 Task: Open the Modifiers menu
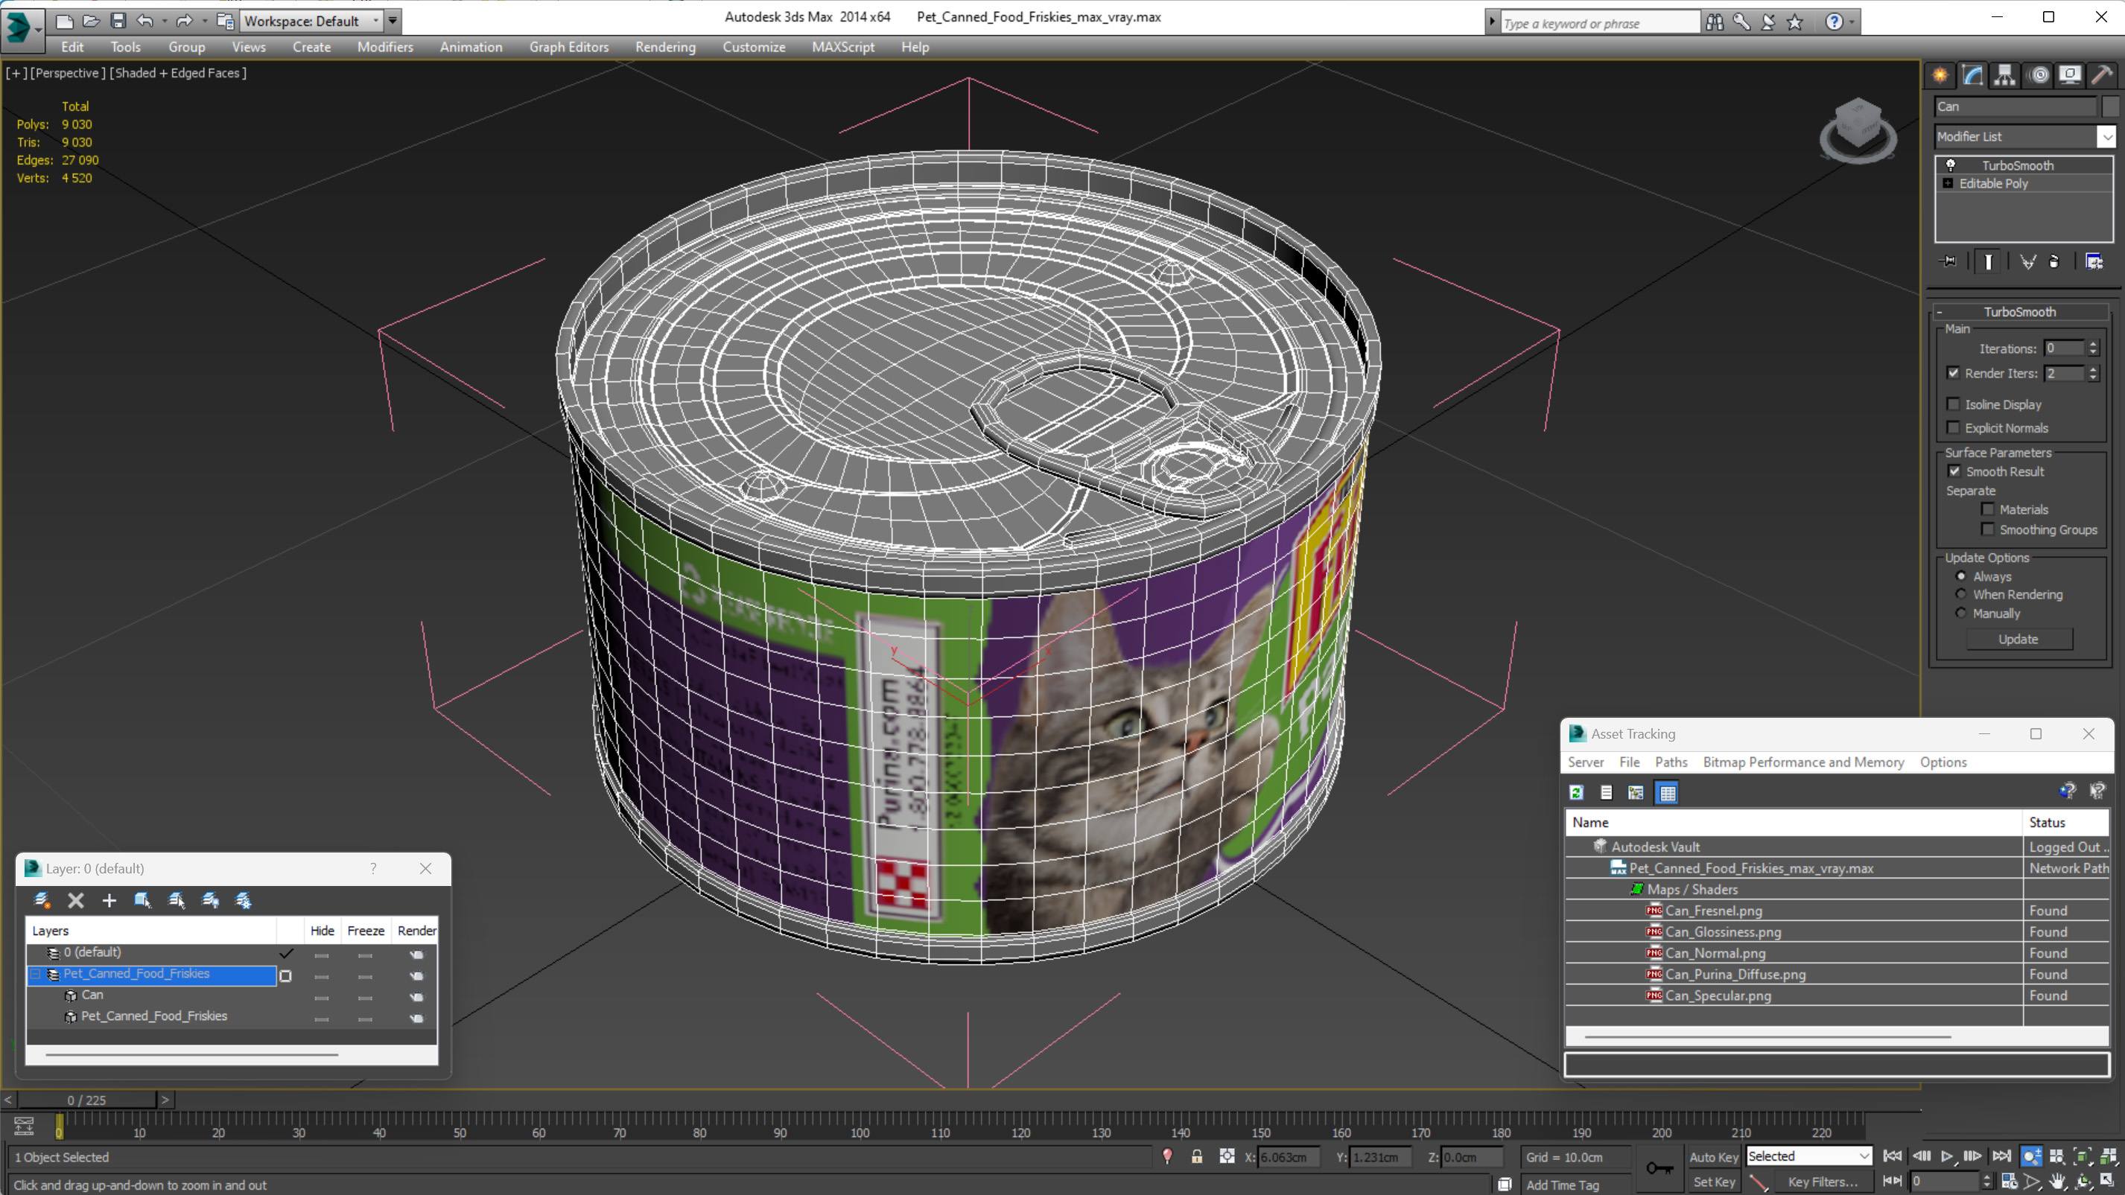tap(384, 47)
